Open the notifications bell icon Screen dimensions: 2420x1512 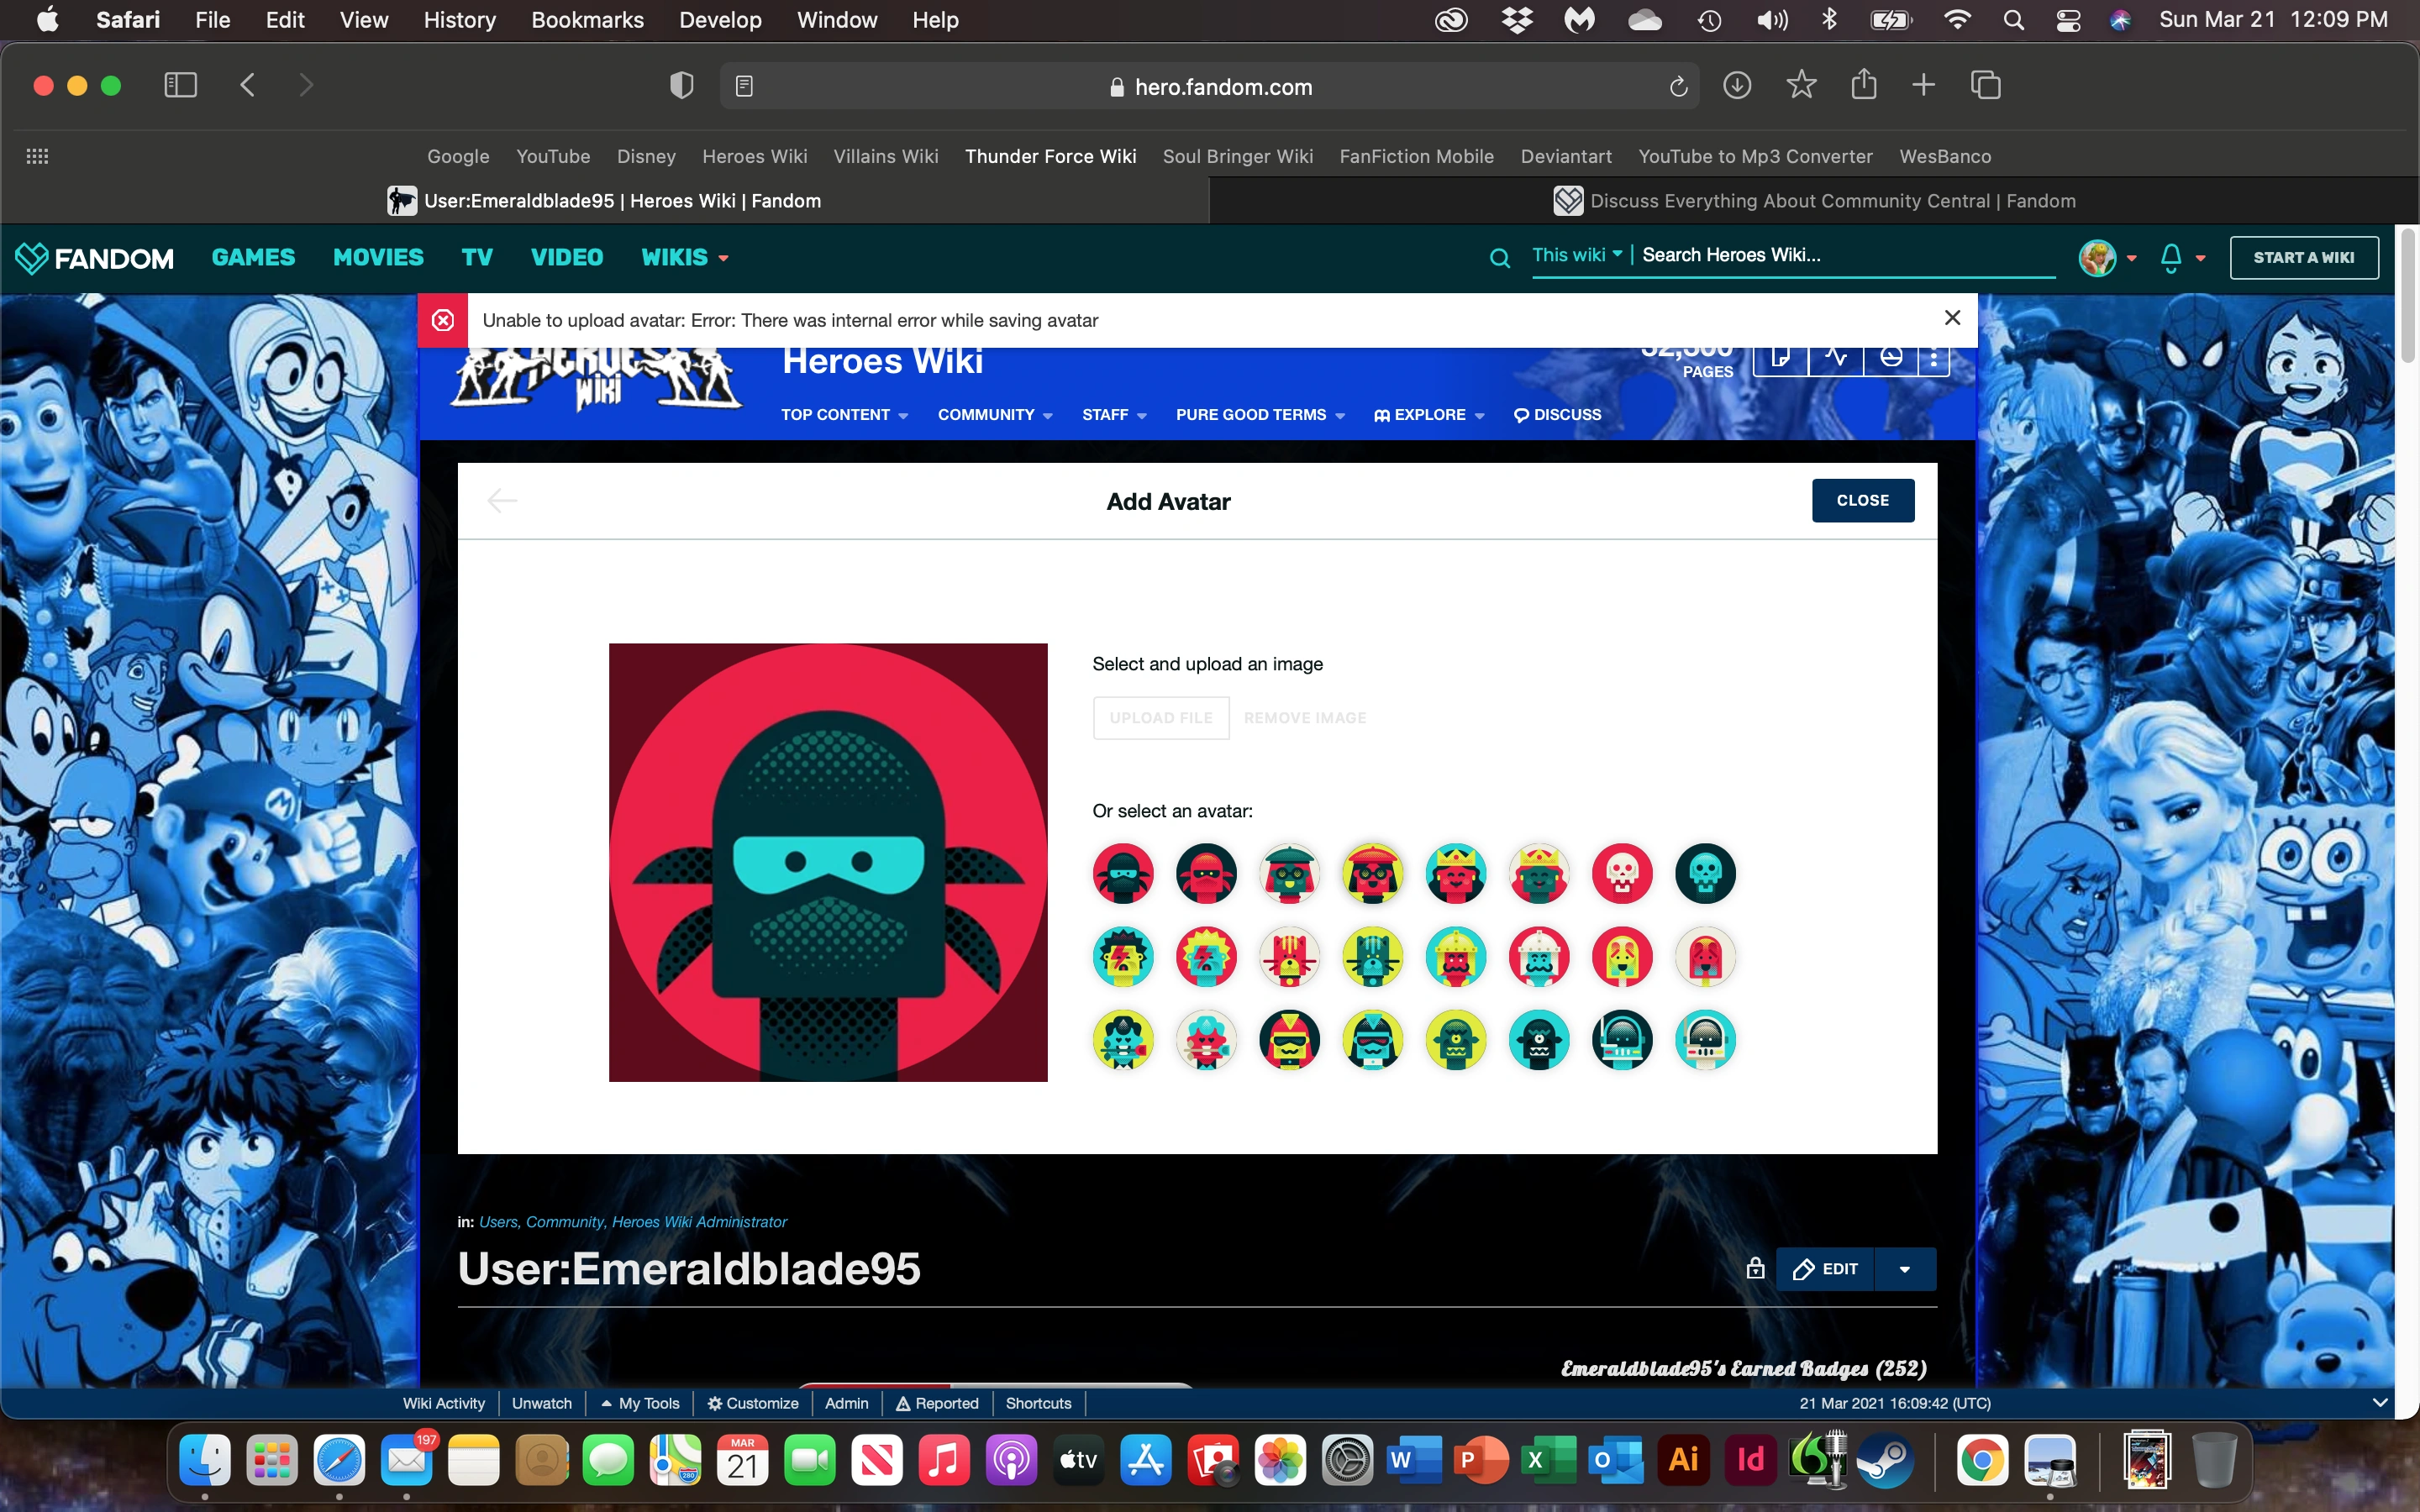[2170, 258]
